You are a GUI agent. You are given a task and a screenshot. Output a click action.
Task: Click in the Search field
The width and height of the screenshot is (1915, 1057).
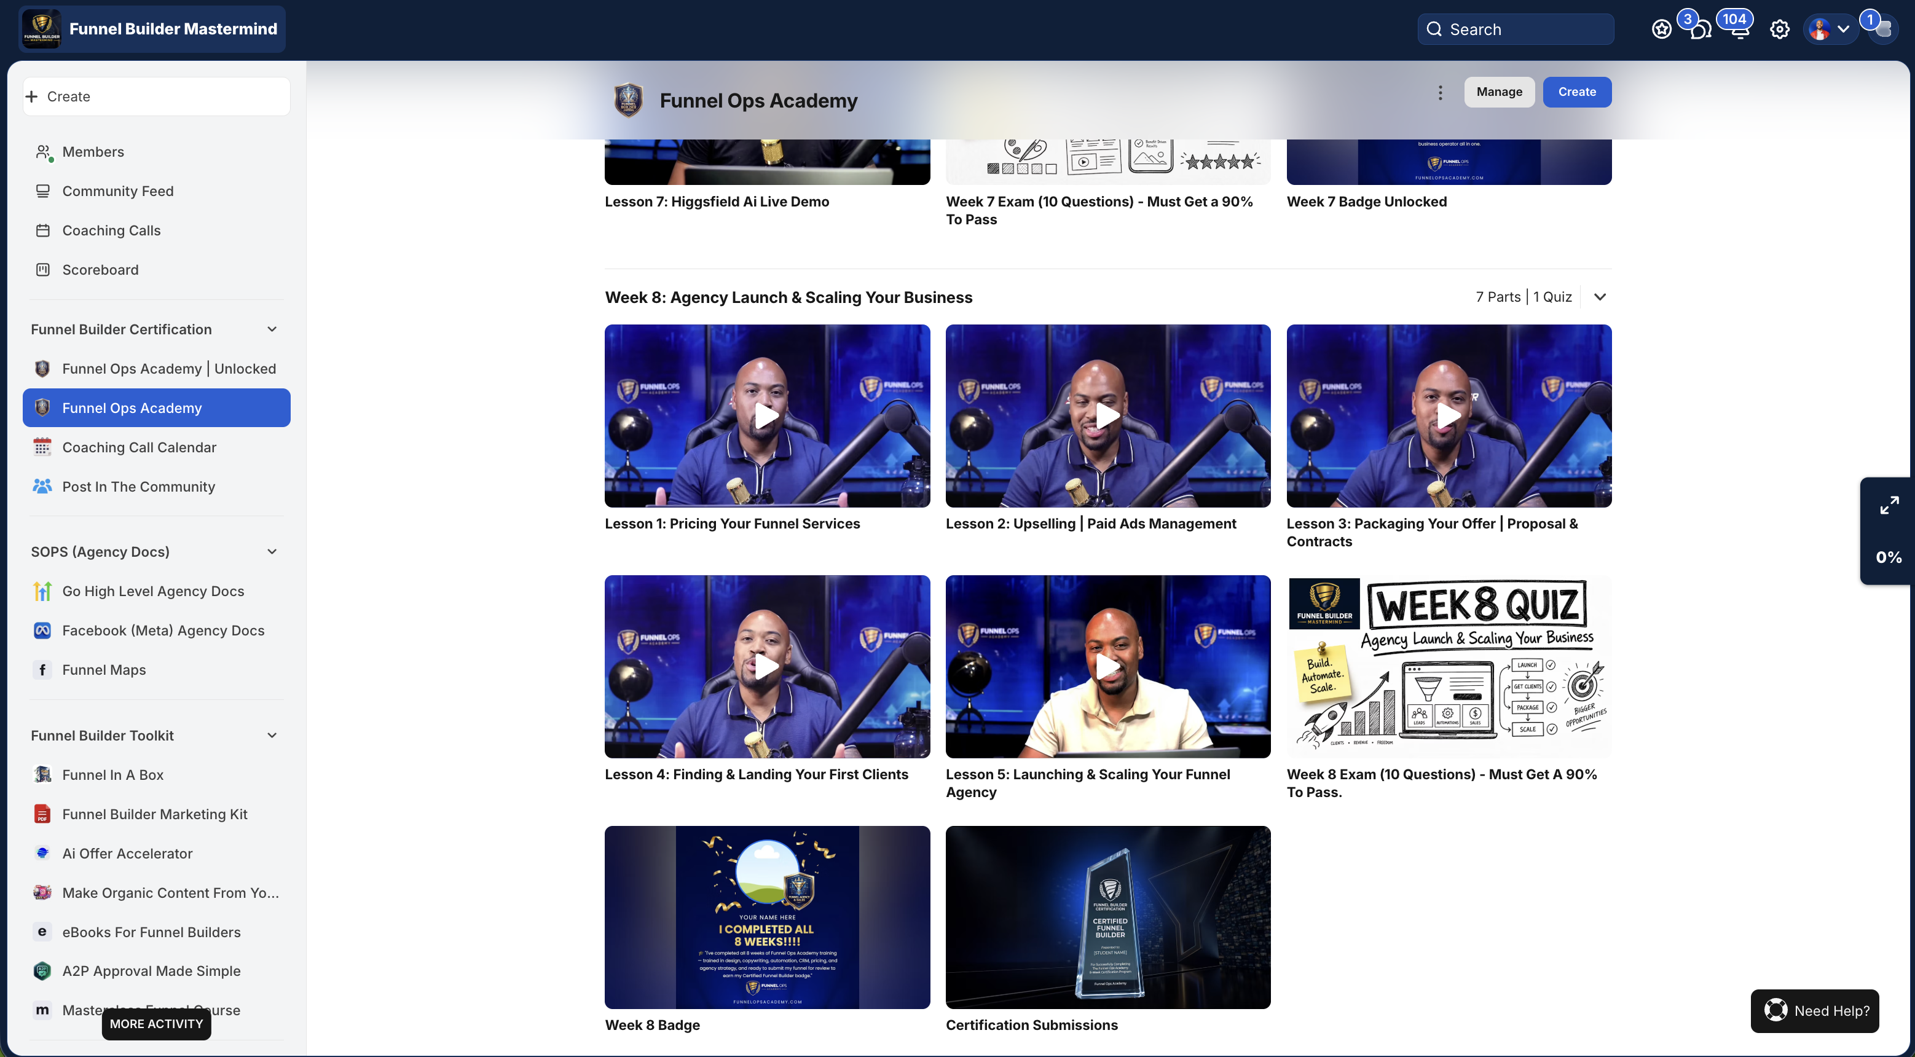pos(1516,29)
